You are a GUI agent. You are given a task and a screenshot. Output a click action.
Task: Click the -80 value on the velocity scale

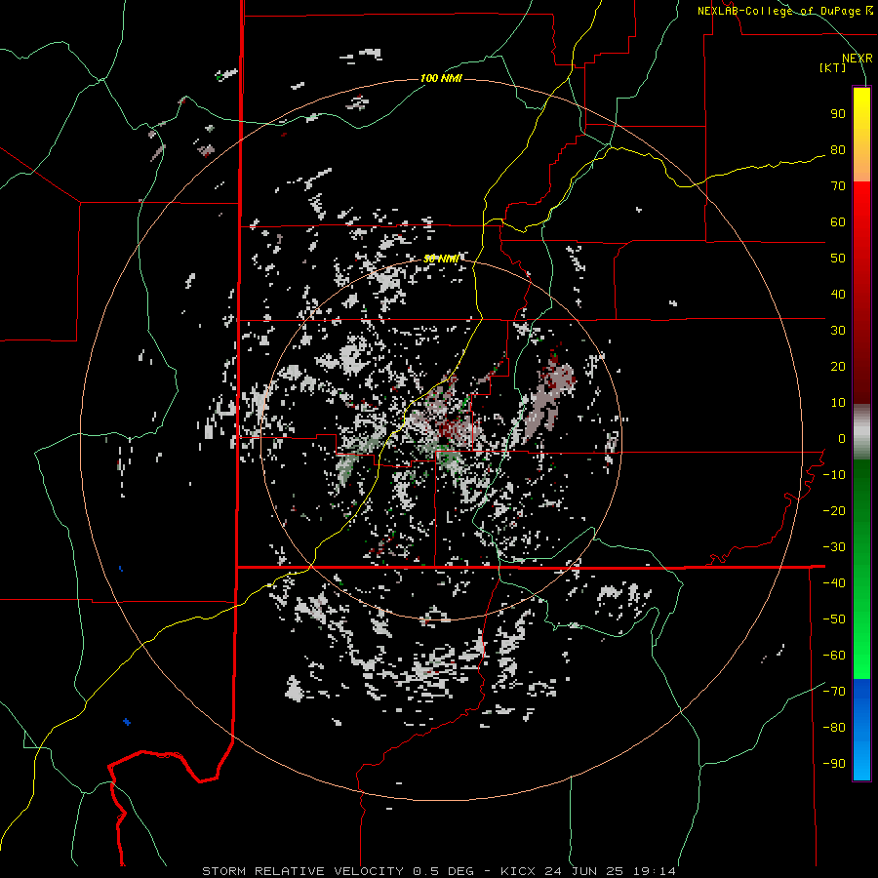[834, 728]
